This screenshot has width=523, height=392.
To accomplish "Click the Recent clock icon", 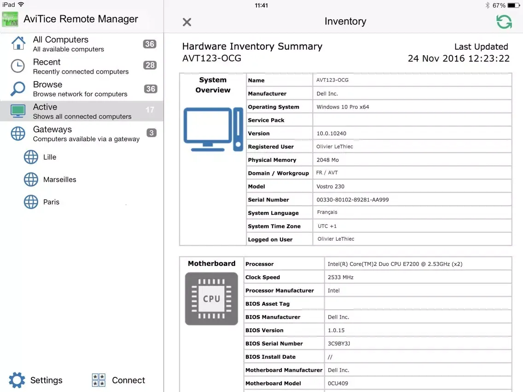I will click(17, 66).
